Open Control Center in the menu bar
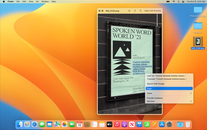Viewport: 207px width, 130px height. point(183,2)
